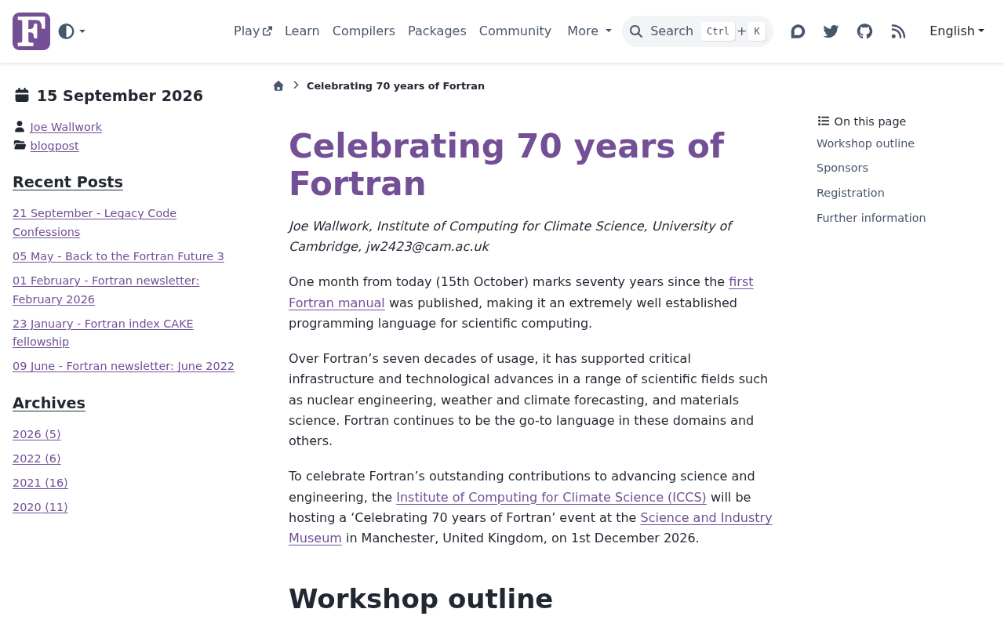This screenshot has height=627, width=1004.
Task: Jump to Registration section
Action: click(x=850, y=193)
